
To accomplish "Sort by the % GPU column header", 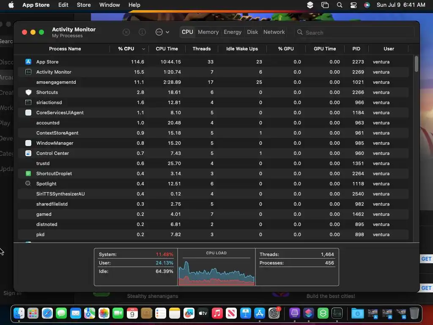I will click(x=286, y=49).
